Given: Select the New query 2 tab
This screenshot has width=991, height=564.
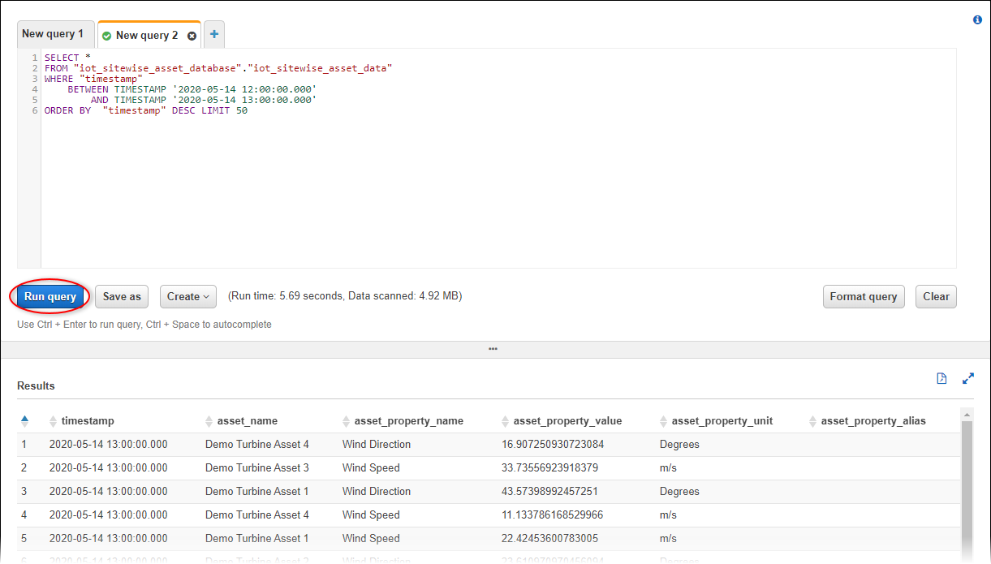Looking at the screenshot, I should (x=146, y=35).
